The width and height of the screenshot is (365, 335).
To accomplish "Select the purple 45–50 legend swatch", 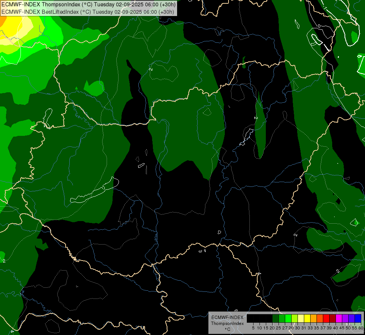I will tap(345, 318).
